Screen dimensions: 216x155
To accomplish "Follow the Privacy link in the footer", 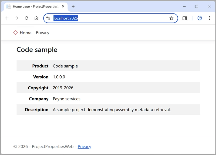I will click(85, 146).
